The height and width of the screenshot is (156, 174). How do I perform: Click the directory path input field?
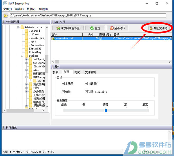tap(88, 16)
